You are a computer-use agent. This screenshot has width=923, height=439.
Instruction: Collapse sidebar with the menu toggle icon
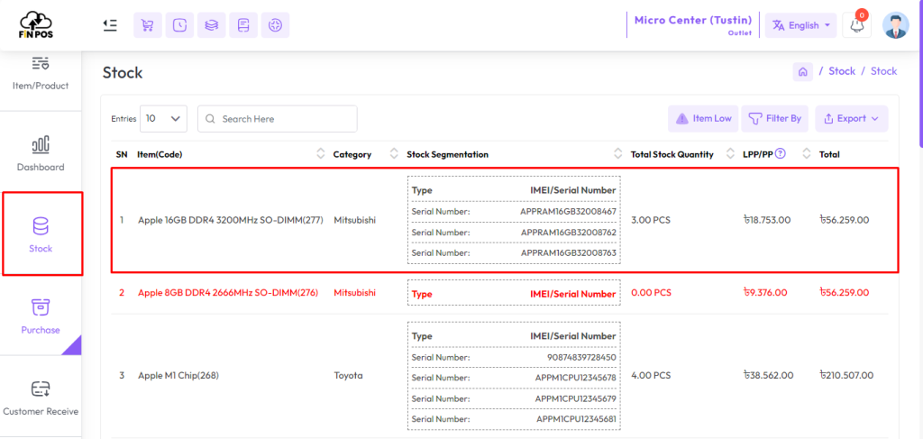109,24
